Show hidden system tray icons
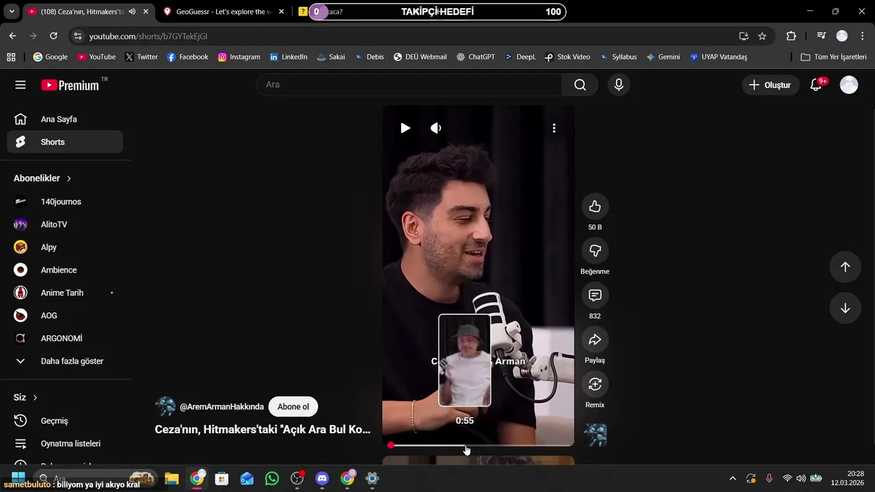875x492 pixels. (x=733, y=478)
